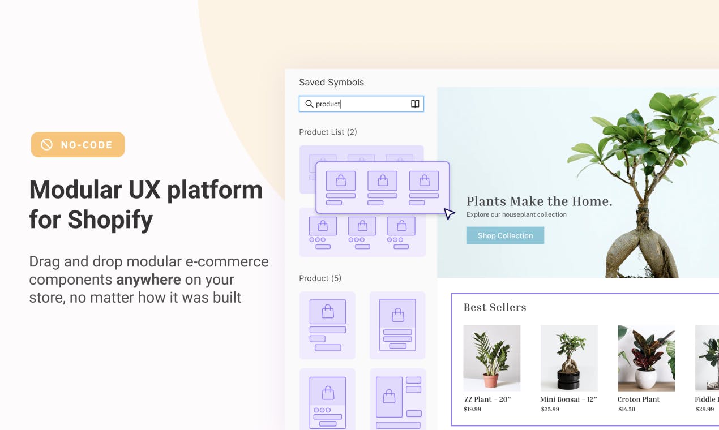Viewport: 719px width, 430px height.
Task: Select the dragged three-product list symbol card
Action: point(383,188)
